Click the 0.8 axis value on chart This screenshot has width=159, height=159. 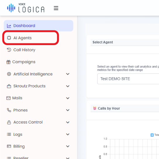[105, 146]
